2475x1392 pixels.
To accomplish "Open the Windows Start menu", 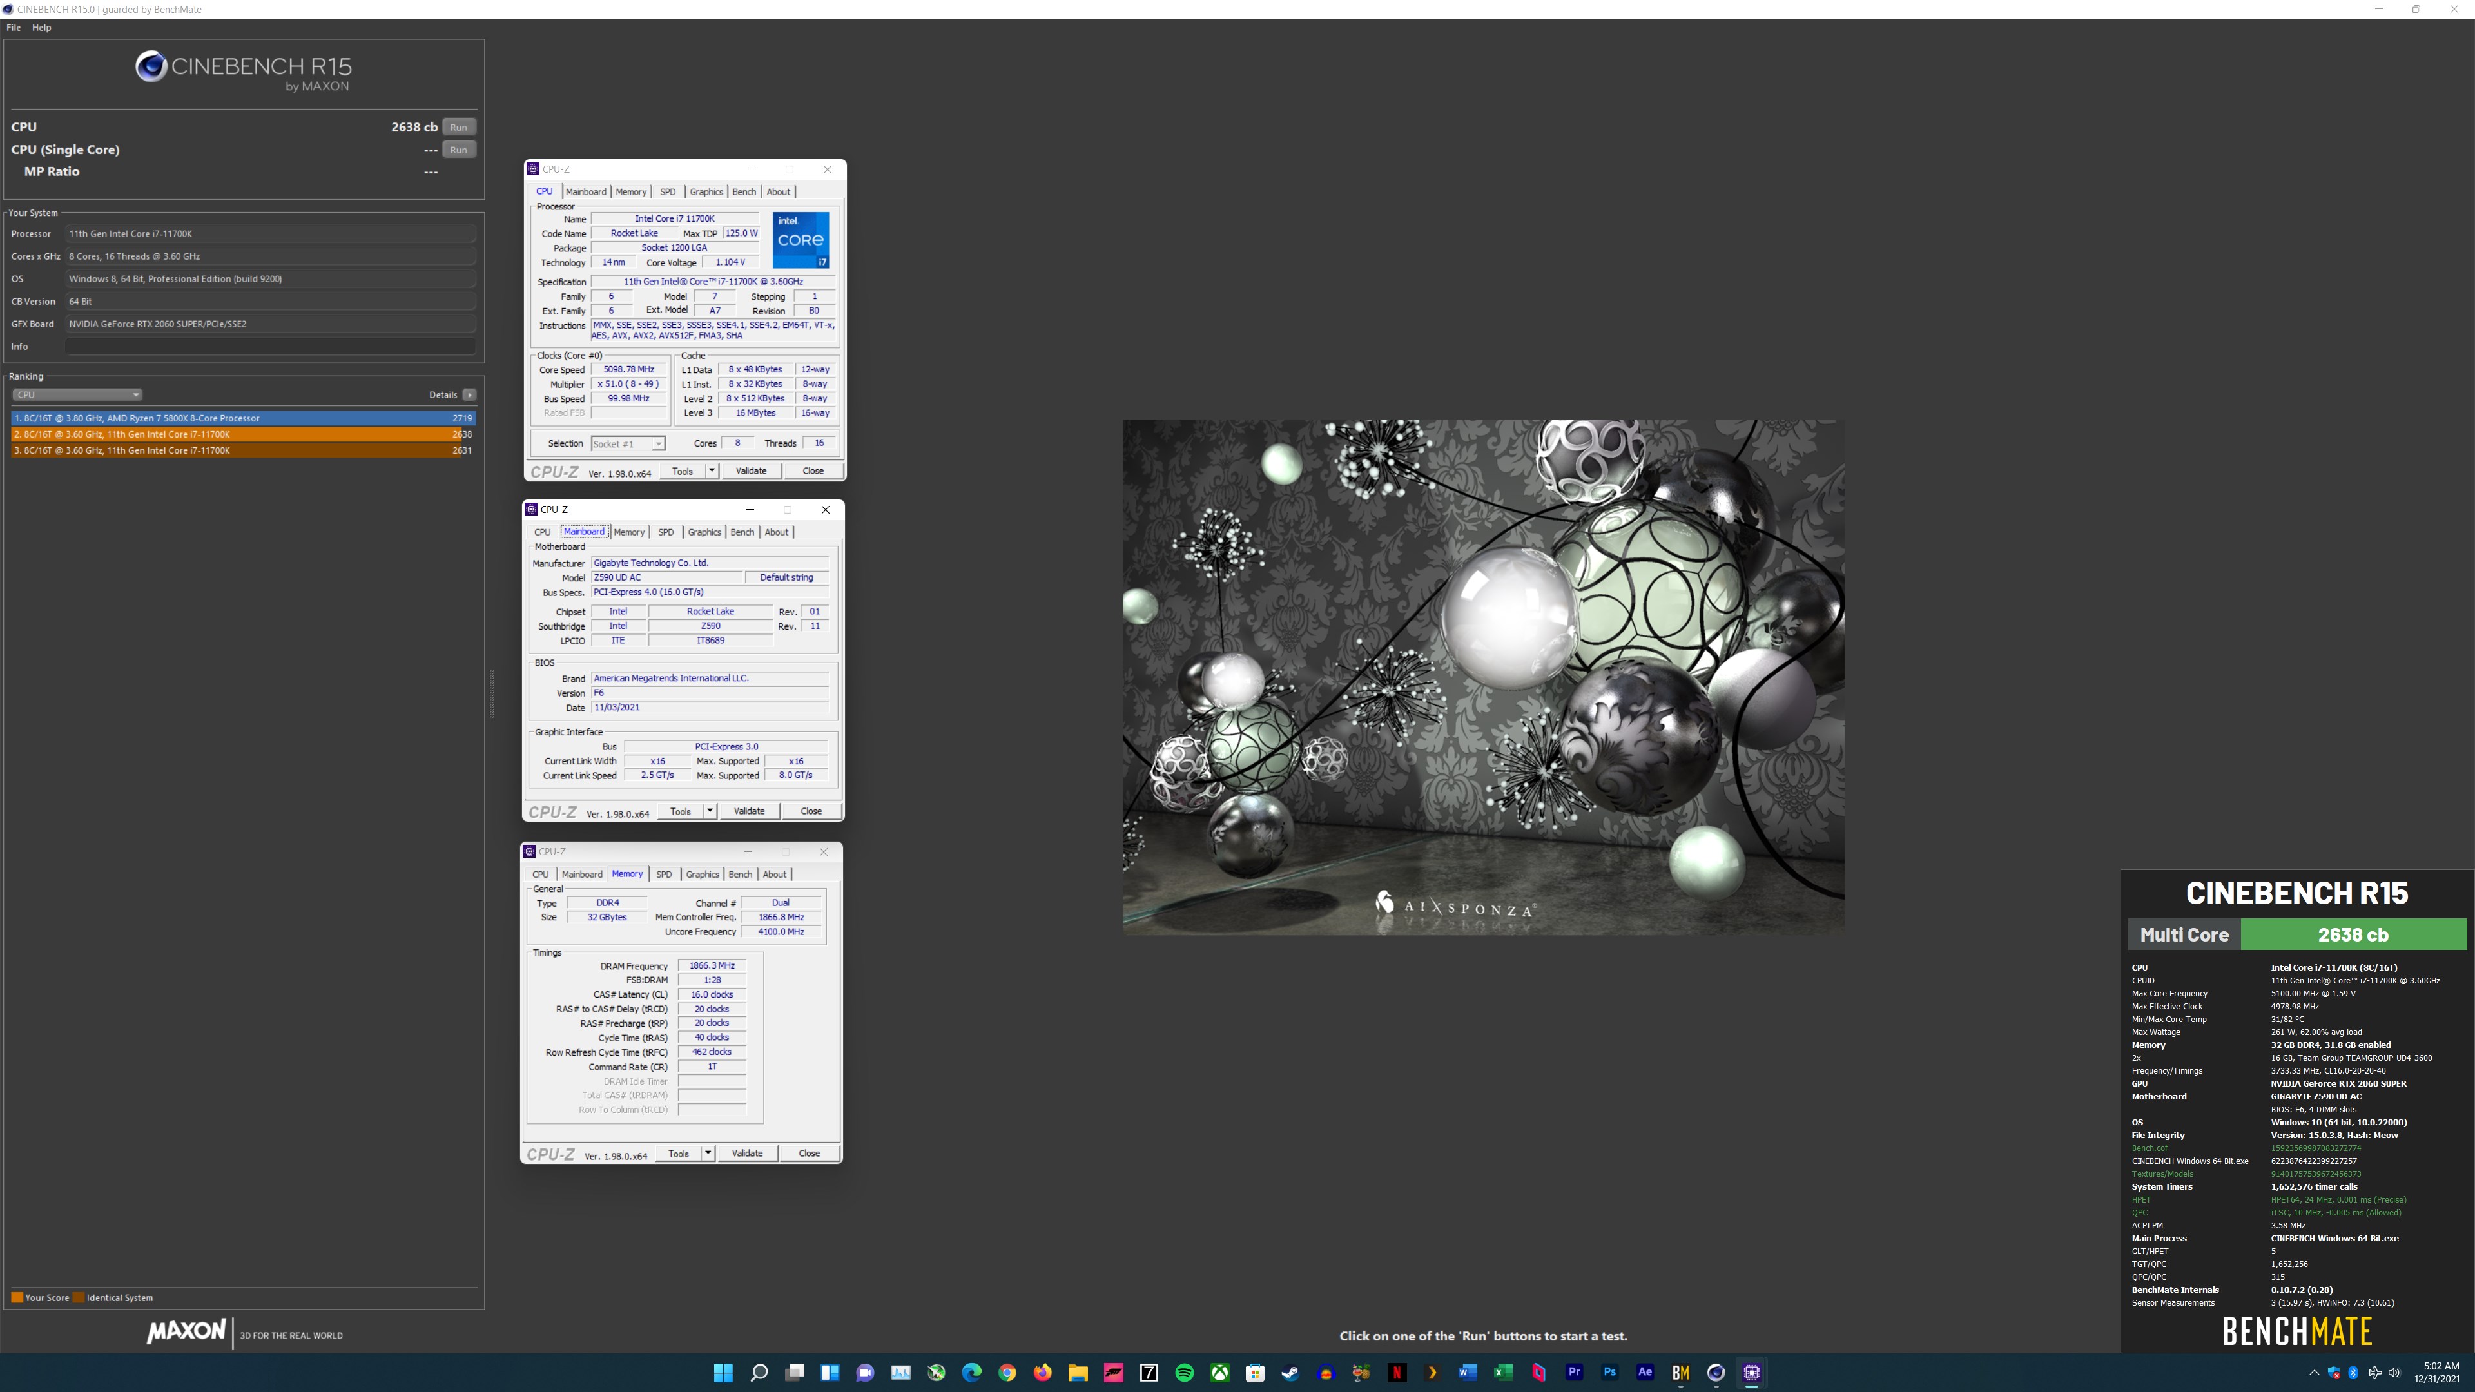I will pyautogui.click(x=723, y=1372).
